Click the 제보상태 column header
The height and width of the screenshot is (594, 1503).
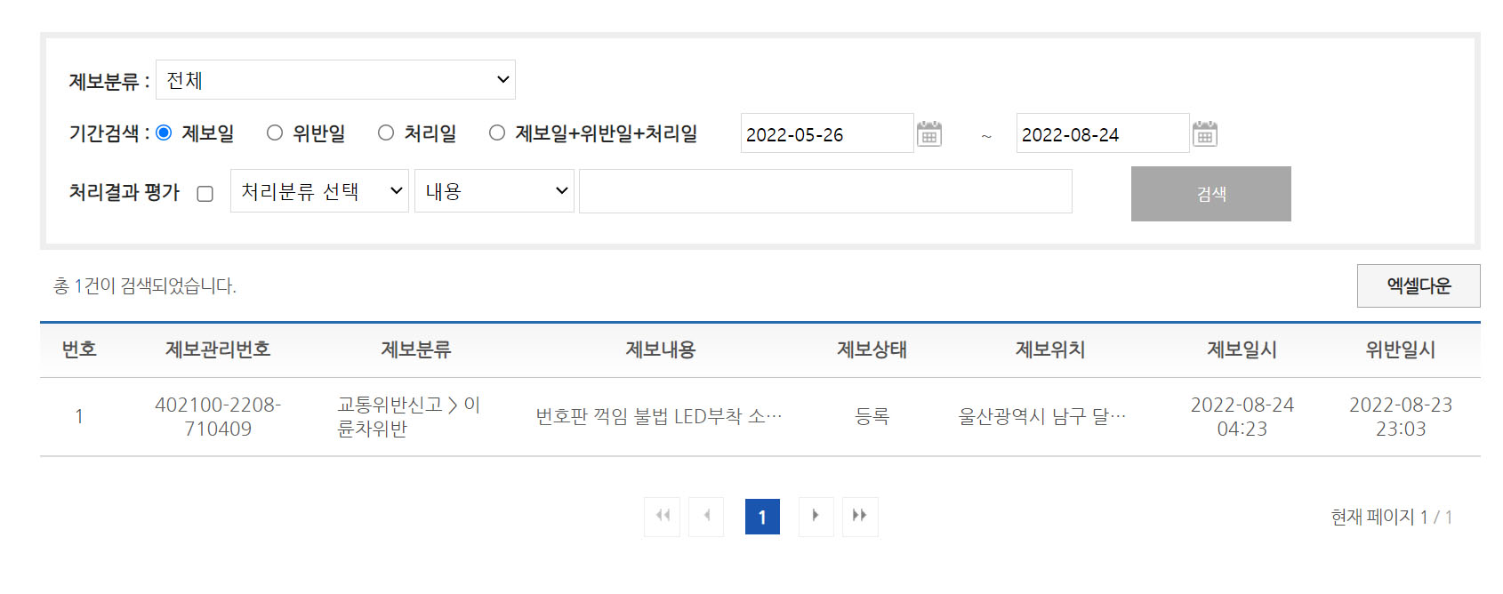(x=872, y=349)
